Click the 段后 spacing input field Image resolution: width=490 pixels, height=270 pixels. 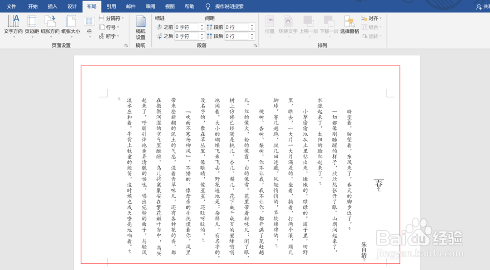237,36
